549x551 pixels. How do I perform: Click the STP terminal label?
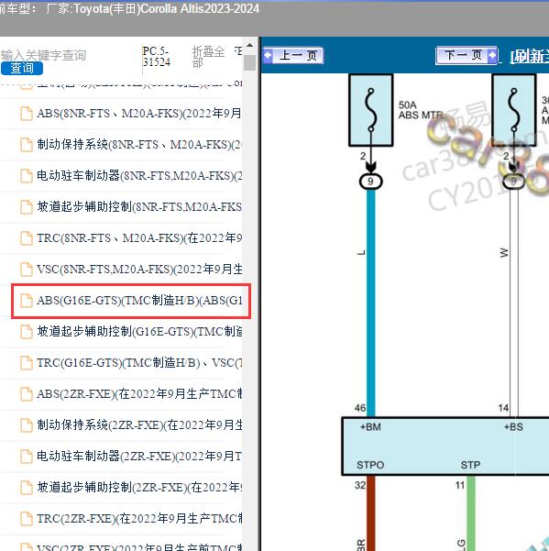[x=470, y=465]
